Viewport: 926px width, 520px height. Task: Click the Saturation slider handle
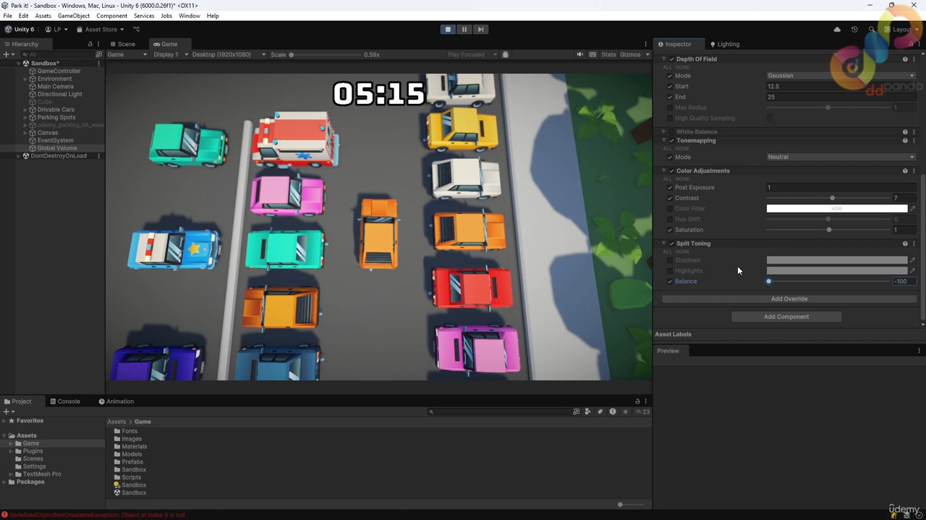(x=829, y=230)
